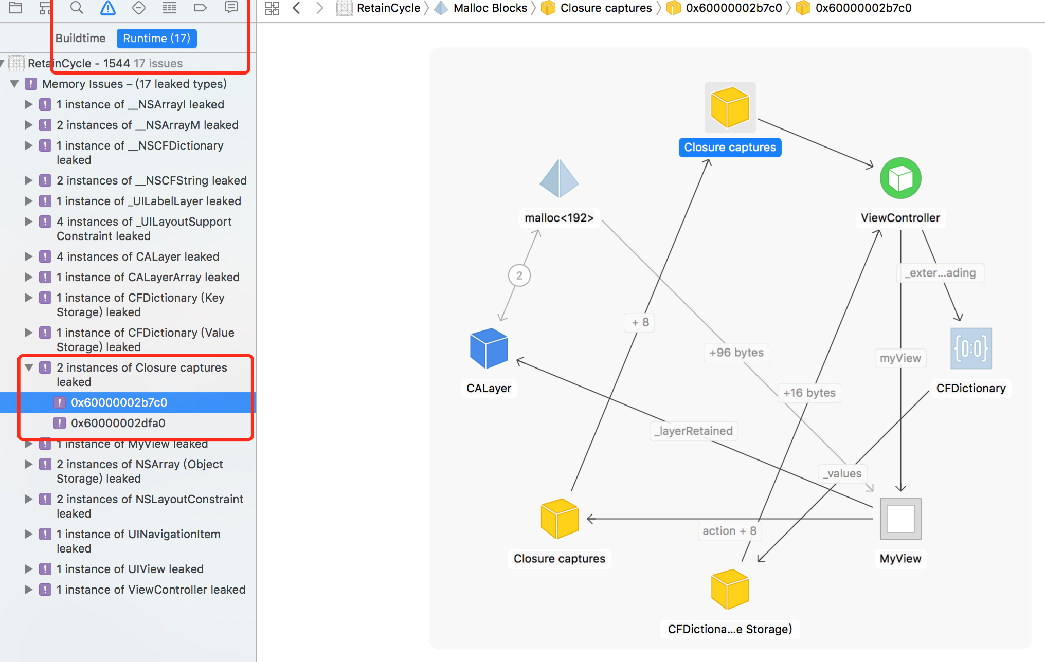
Task: Switch to the Buildtime tab
Action: [80, 39]
